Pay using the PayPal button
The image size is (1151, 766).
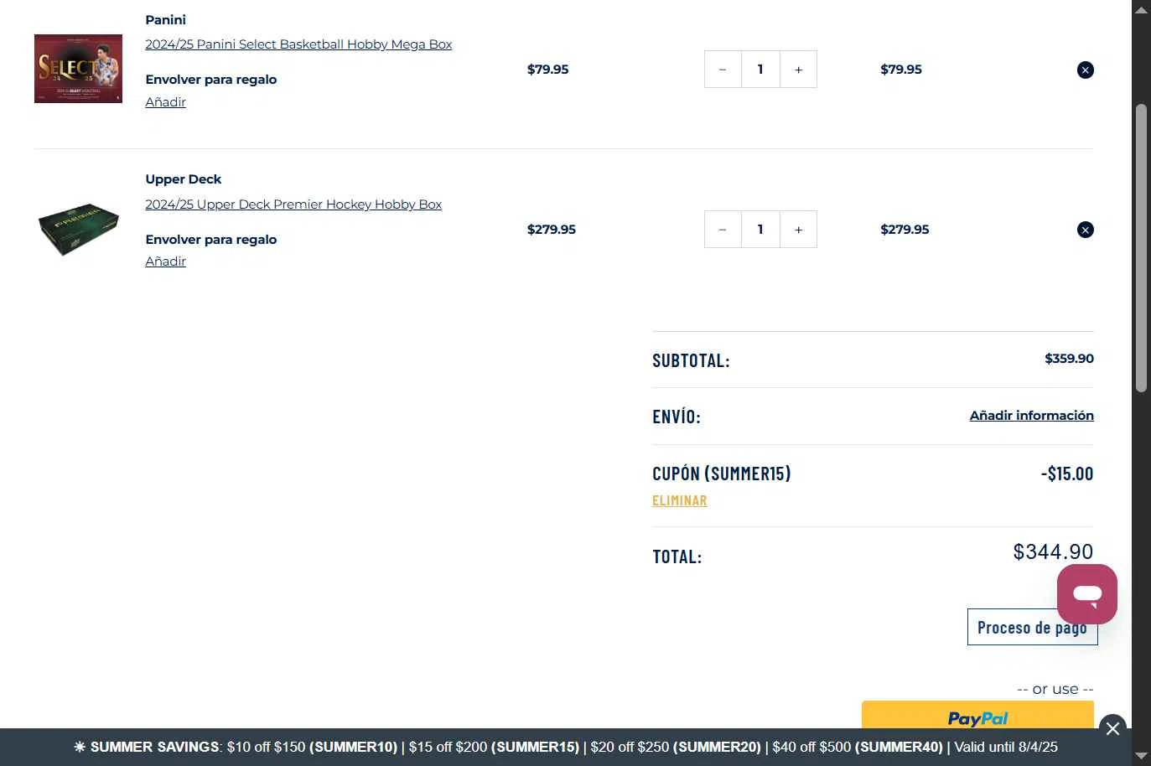[x=977, y=715]
